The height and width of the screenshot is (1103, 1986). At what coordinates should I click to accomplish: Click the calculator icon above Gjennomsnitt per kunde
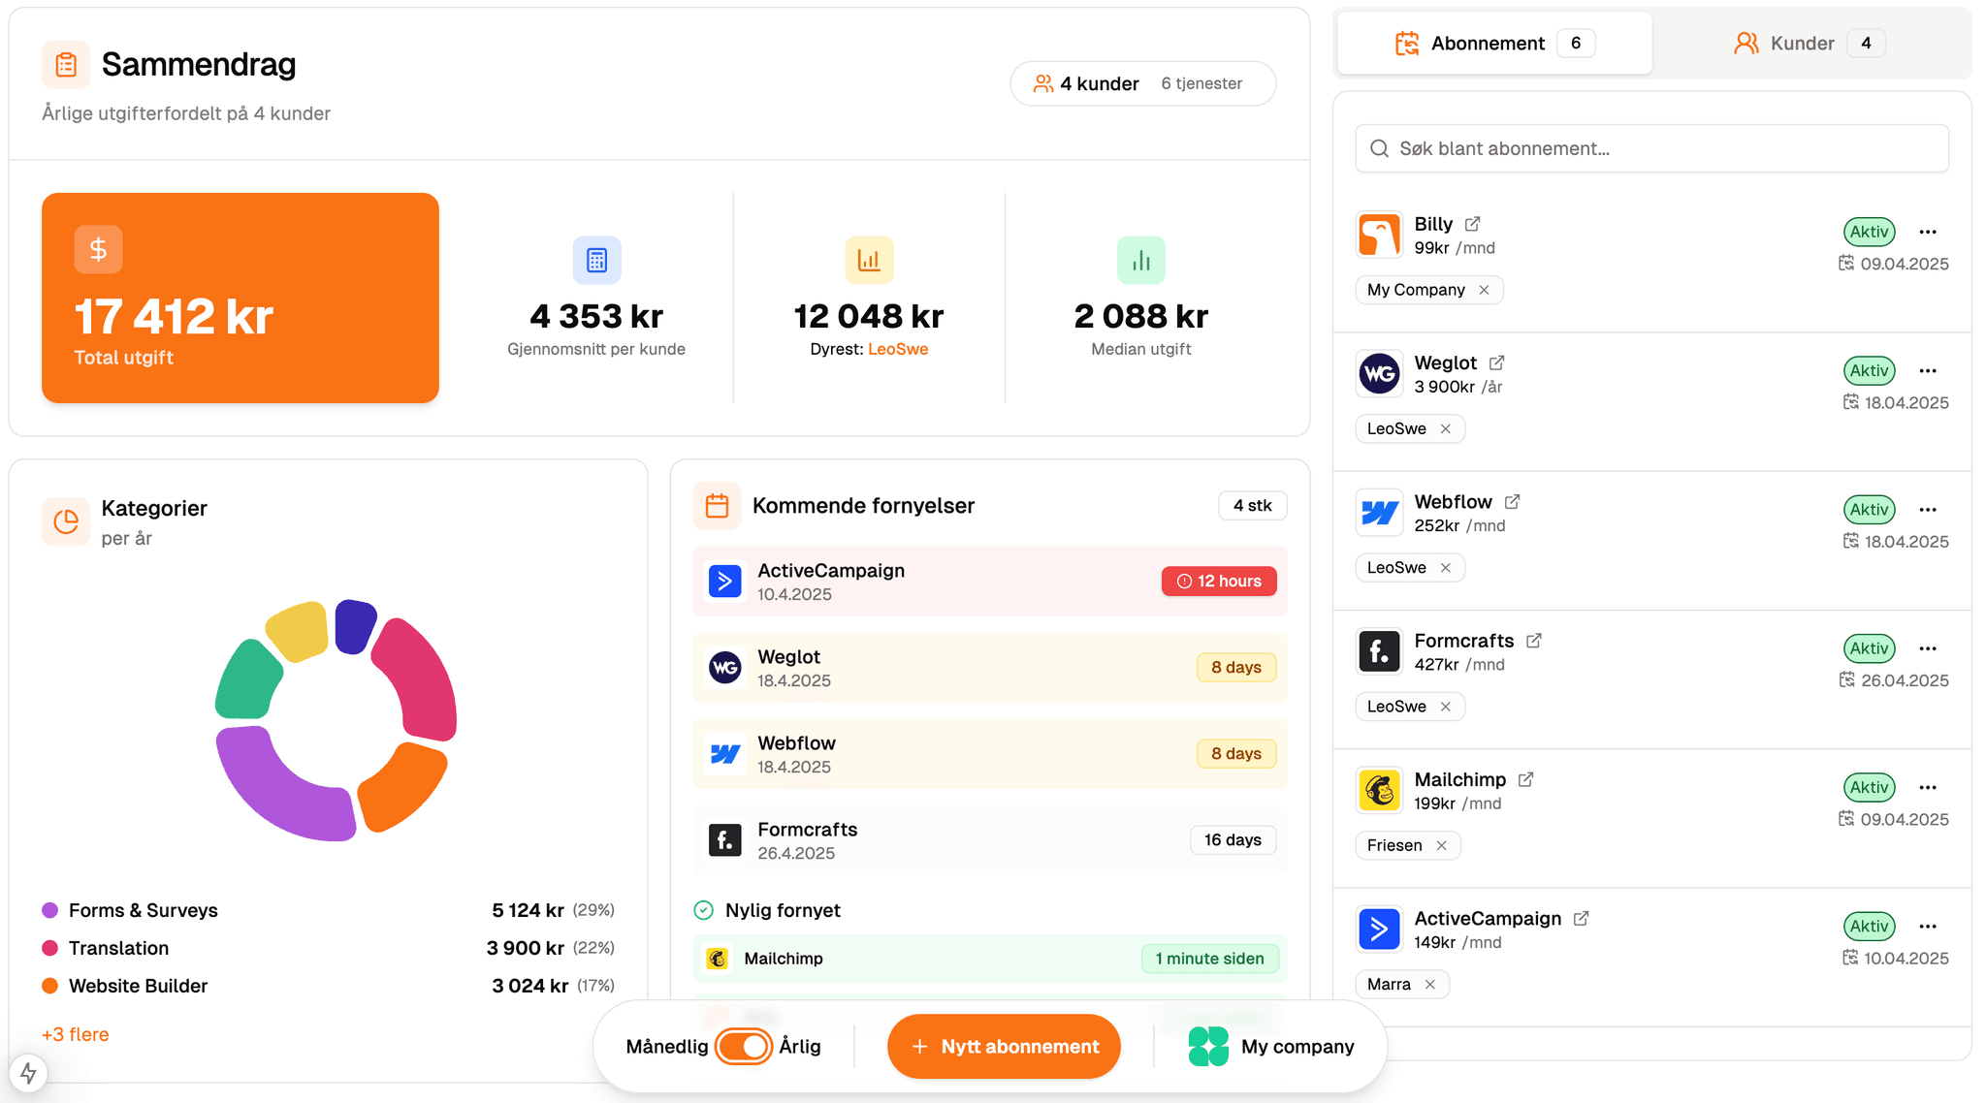coord(596,260)
